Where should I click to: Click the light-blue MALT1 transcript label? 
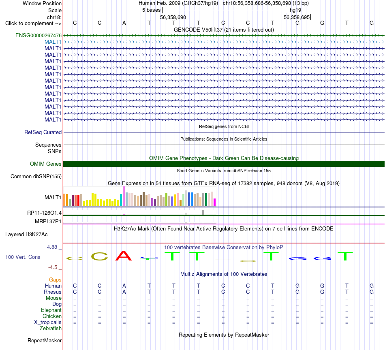pos(53,42)
